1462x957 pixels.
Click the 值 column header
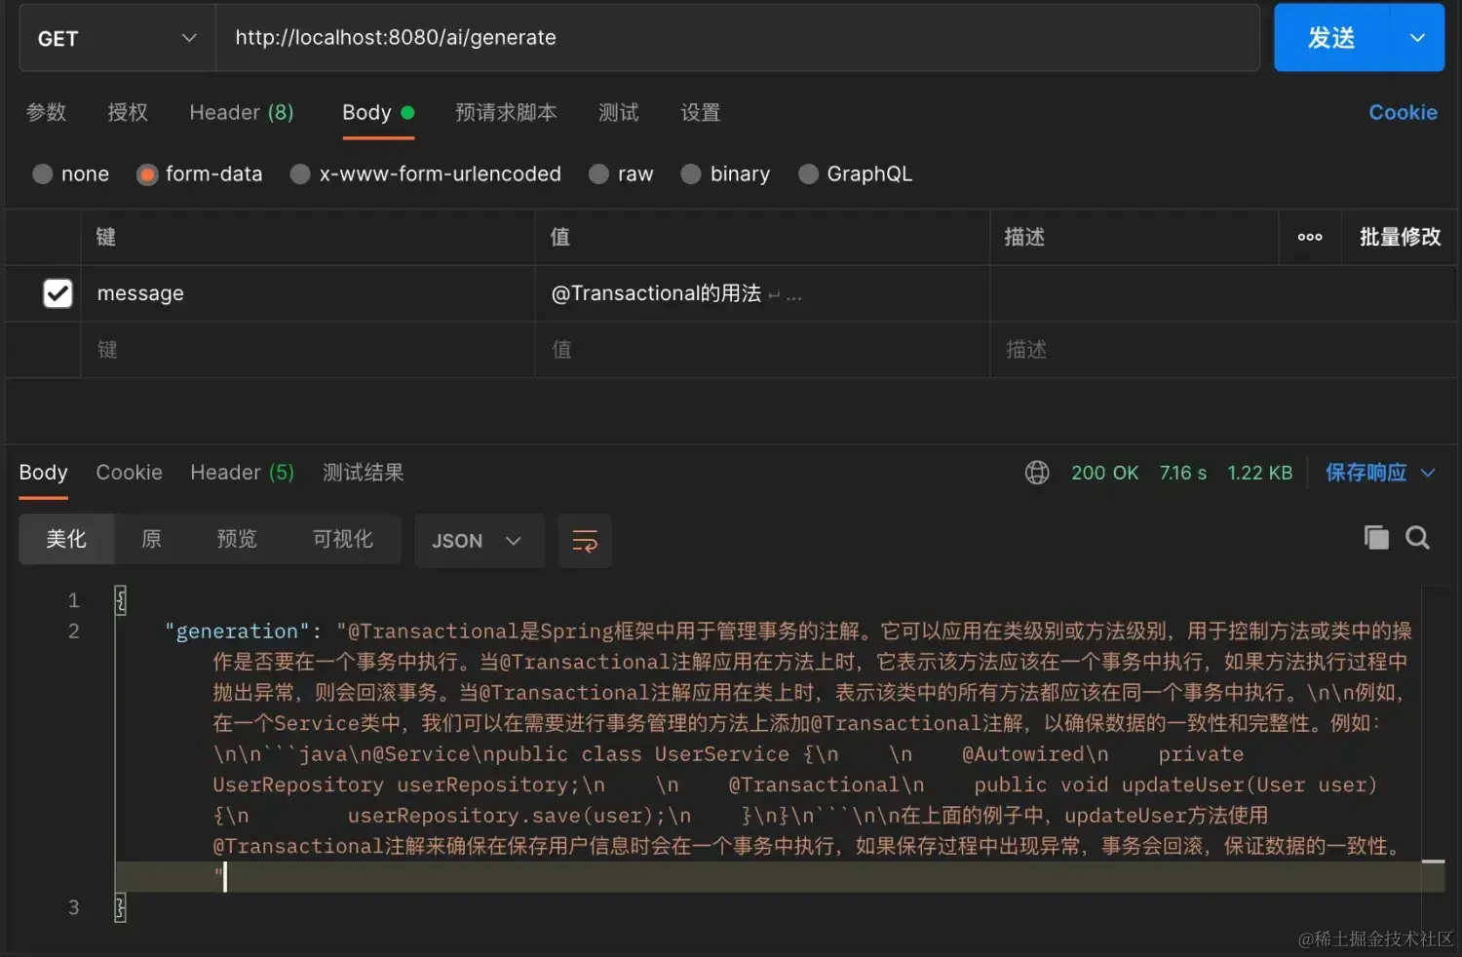[x=560, y=237]
